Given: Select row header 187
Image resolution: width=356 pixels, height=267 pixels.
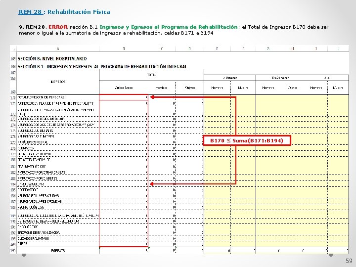Looking at the screenshot, I should coord(13,202).
